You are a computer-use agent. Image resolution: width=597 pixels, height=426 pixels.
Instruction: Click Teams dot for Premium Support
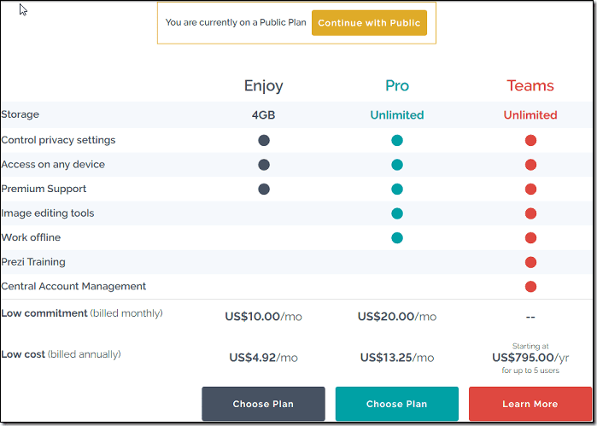530,190
